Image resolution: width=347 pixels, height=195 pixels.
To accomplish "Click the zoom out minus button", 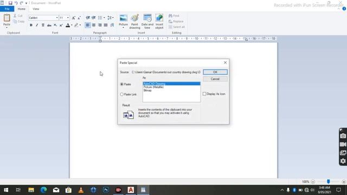I will click(x=313, y=182).
